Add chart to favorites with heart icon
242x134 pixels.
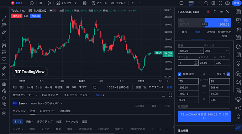pos(4,59)
